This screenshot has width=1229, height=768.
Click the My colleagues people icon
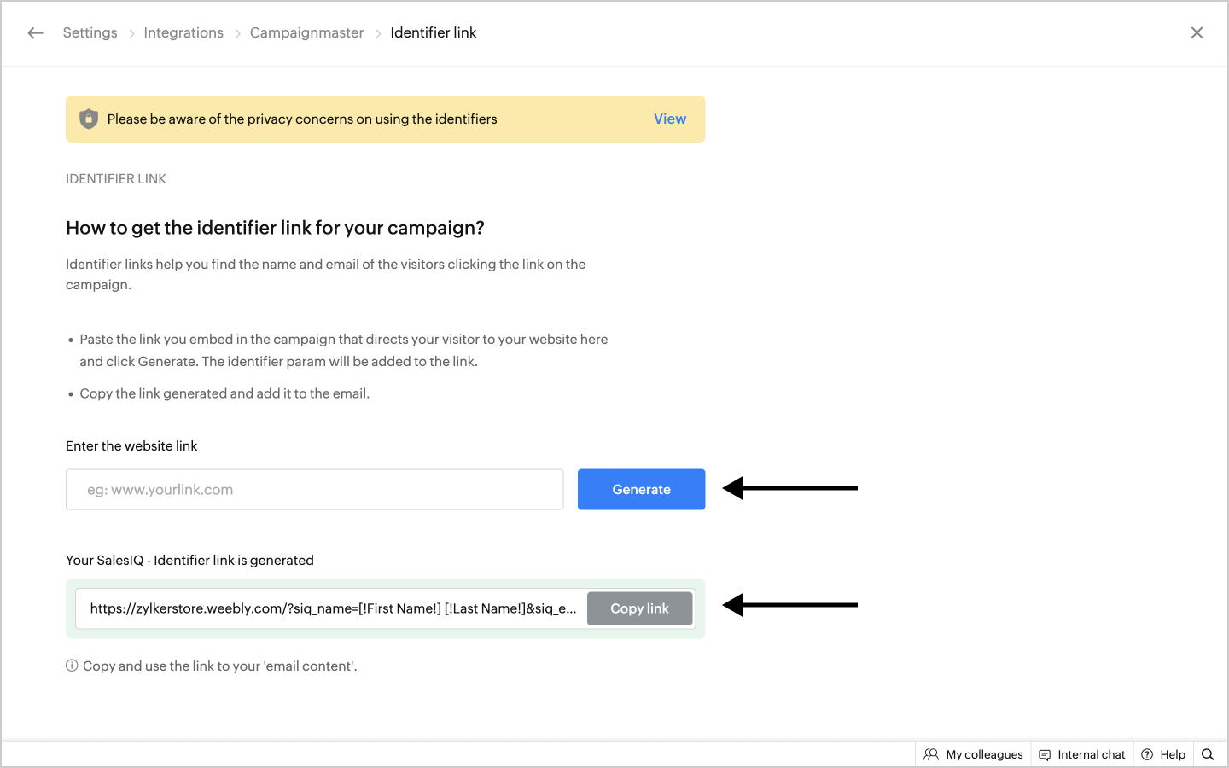pyautogui.click(x=931, y=754)
